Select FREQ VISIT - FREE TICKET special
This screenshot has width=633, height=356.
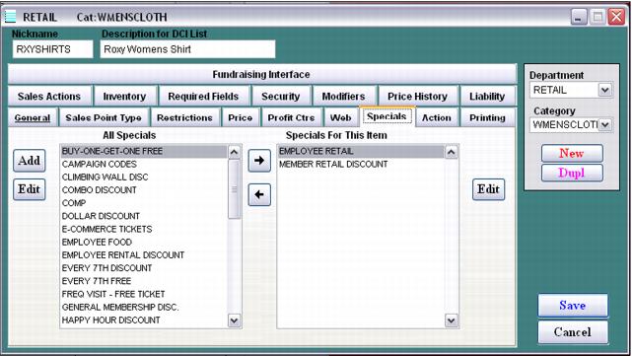click(144, 294)
